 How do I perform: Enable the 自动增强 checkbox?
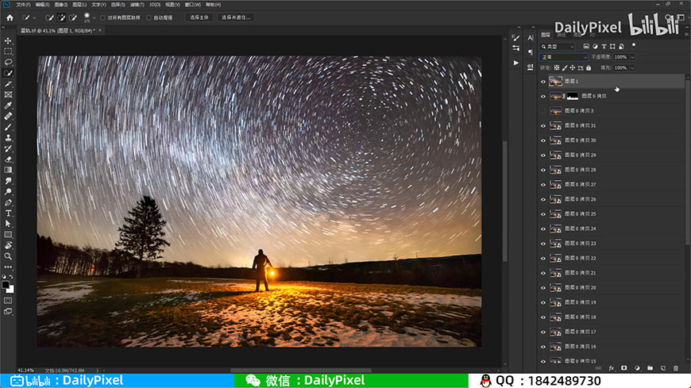point(149,18)
